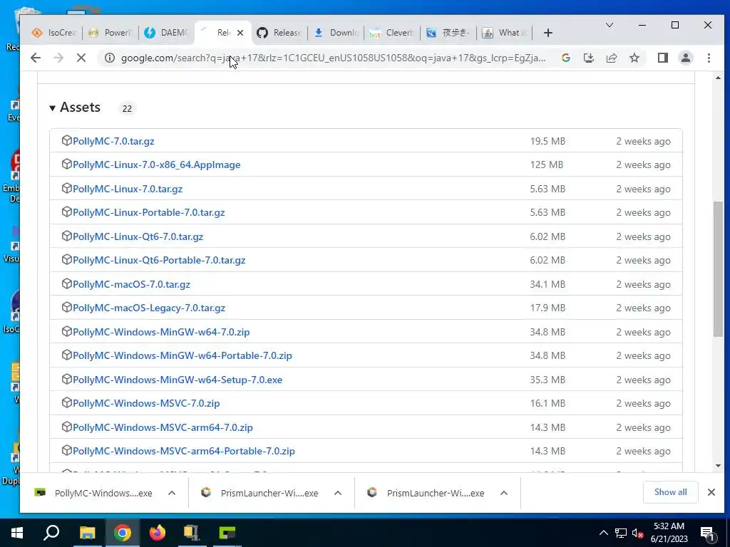Download PollyMC-Linux-7.0.tar.gz
Screen dimensions: 730x547
pyautogui.click(x=128, y=189)
